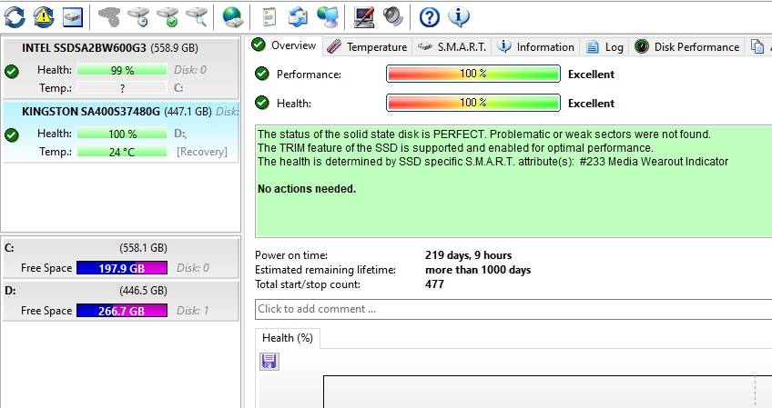
Task: Click the floppy save icon under Health (%)
Action: tap(269, 362)
